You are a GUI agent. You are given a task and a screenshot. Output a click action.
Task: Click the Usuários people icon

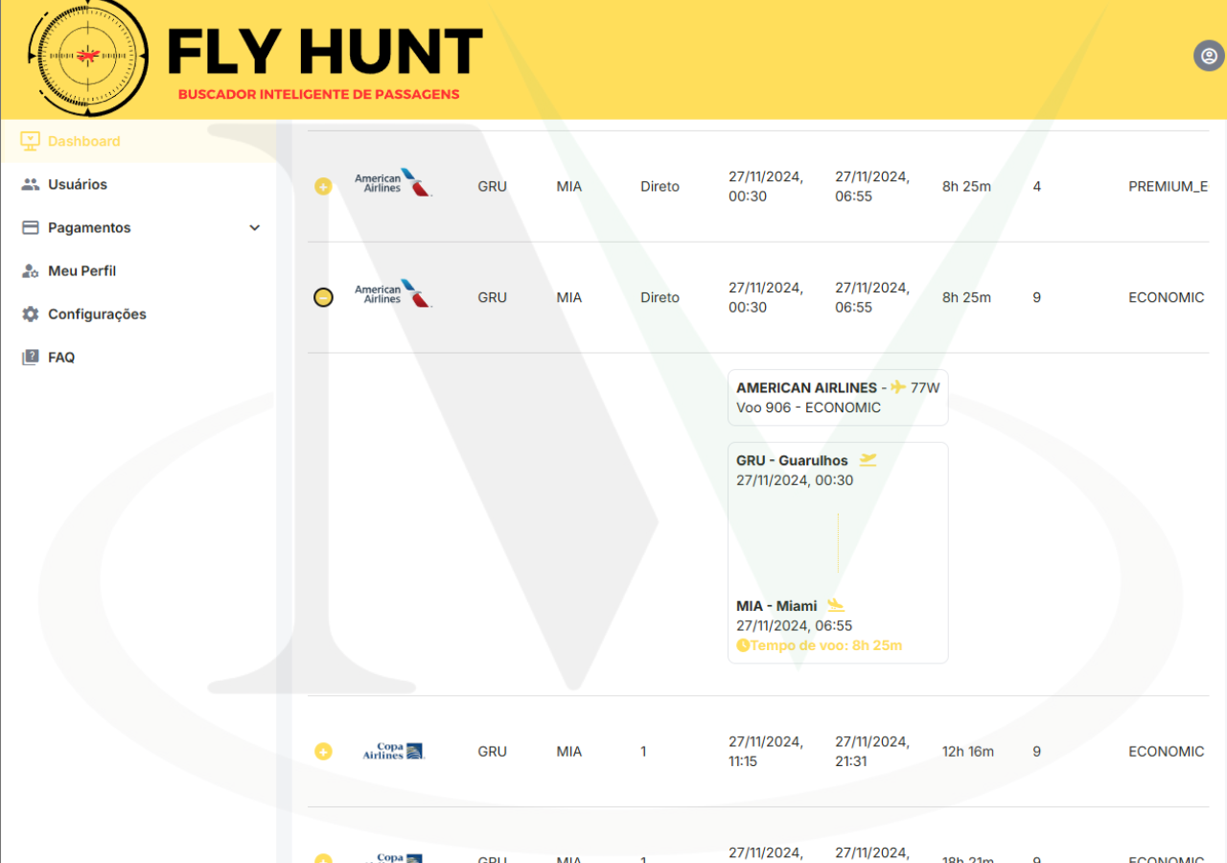[x=31, y=184]
